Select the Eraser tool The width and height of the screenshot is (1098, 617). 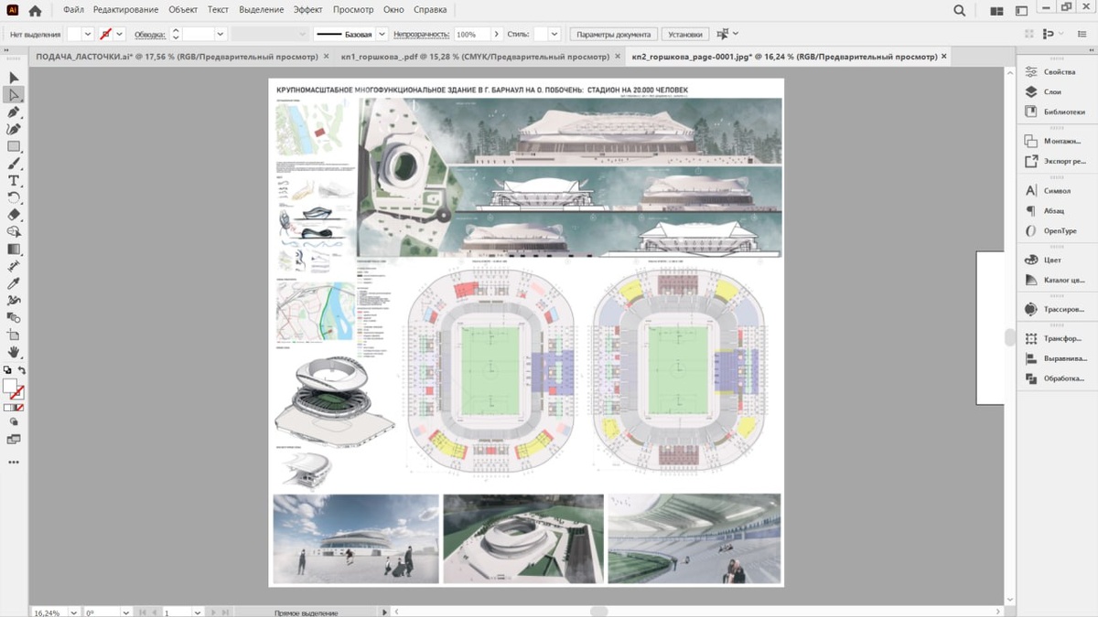coord(14,215)
